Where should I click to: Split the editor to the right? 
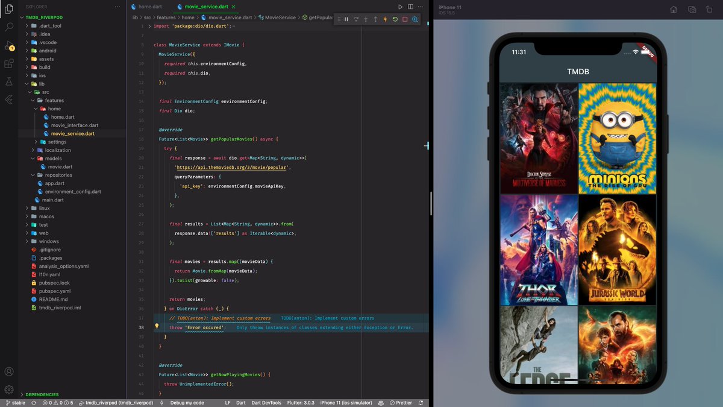tap(411, 7)
